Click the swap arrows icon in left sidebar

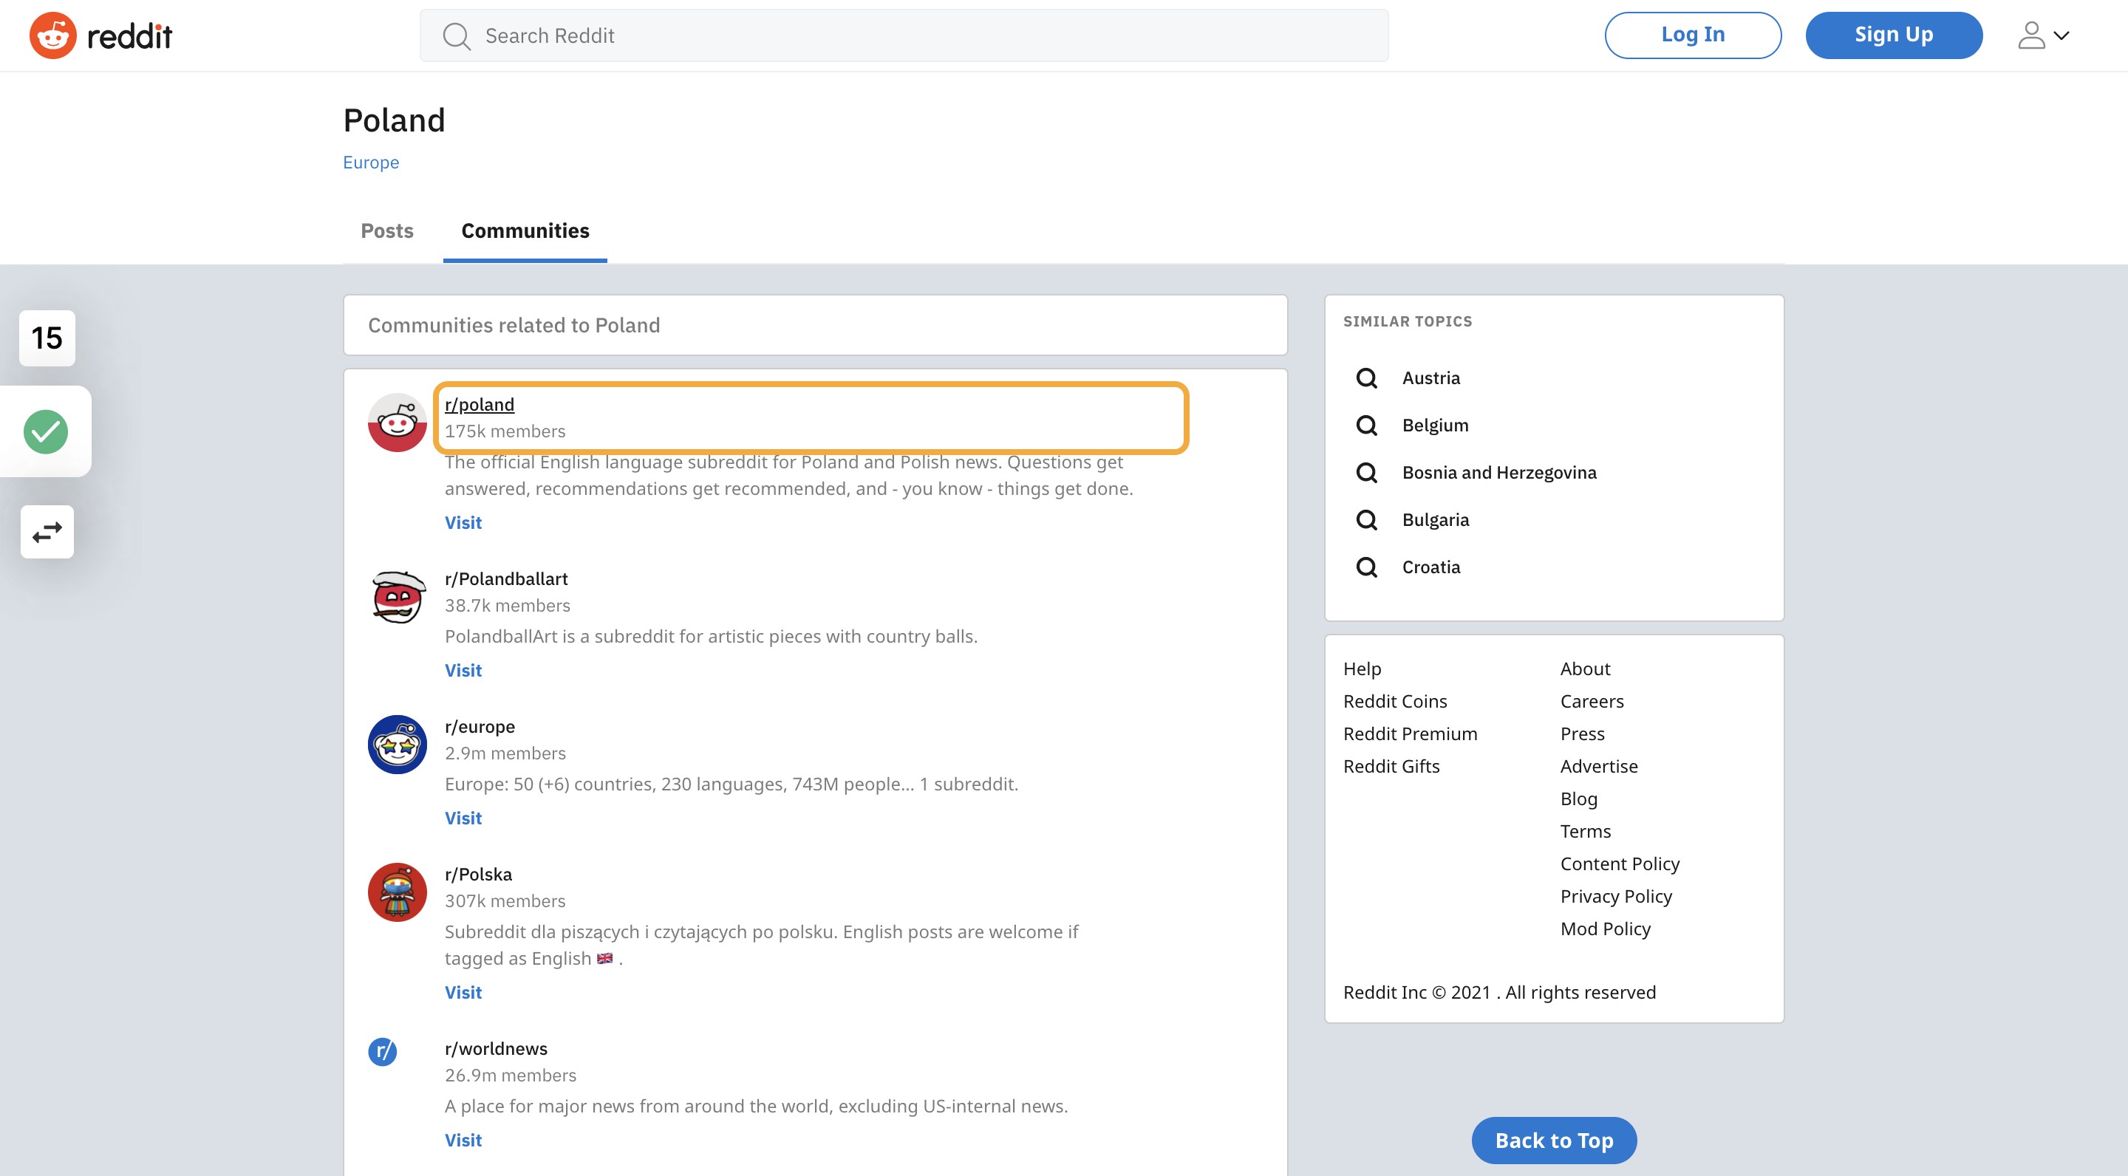[47, 532]
